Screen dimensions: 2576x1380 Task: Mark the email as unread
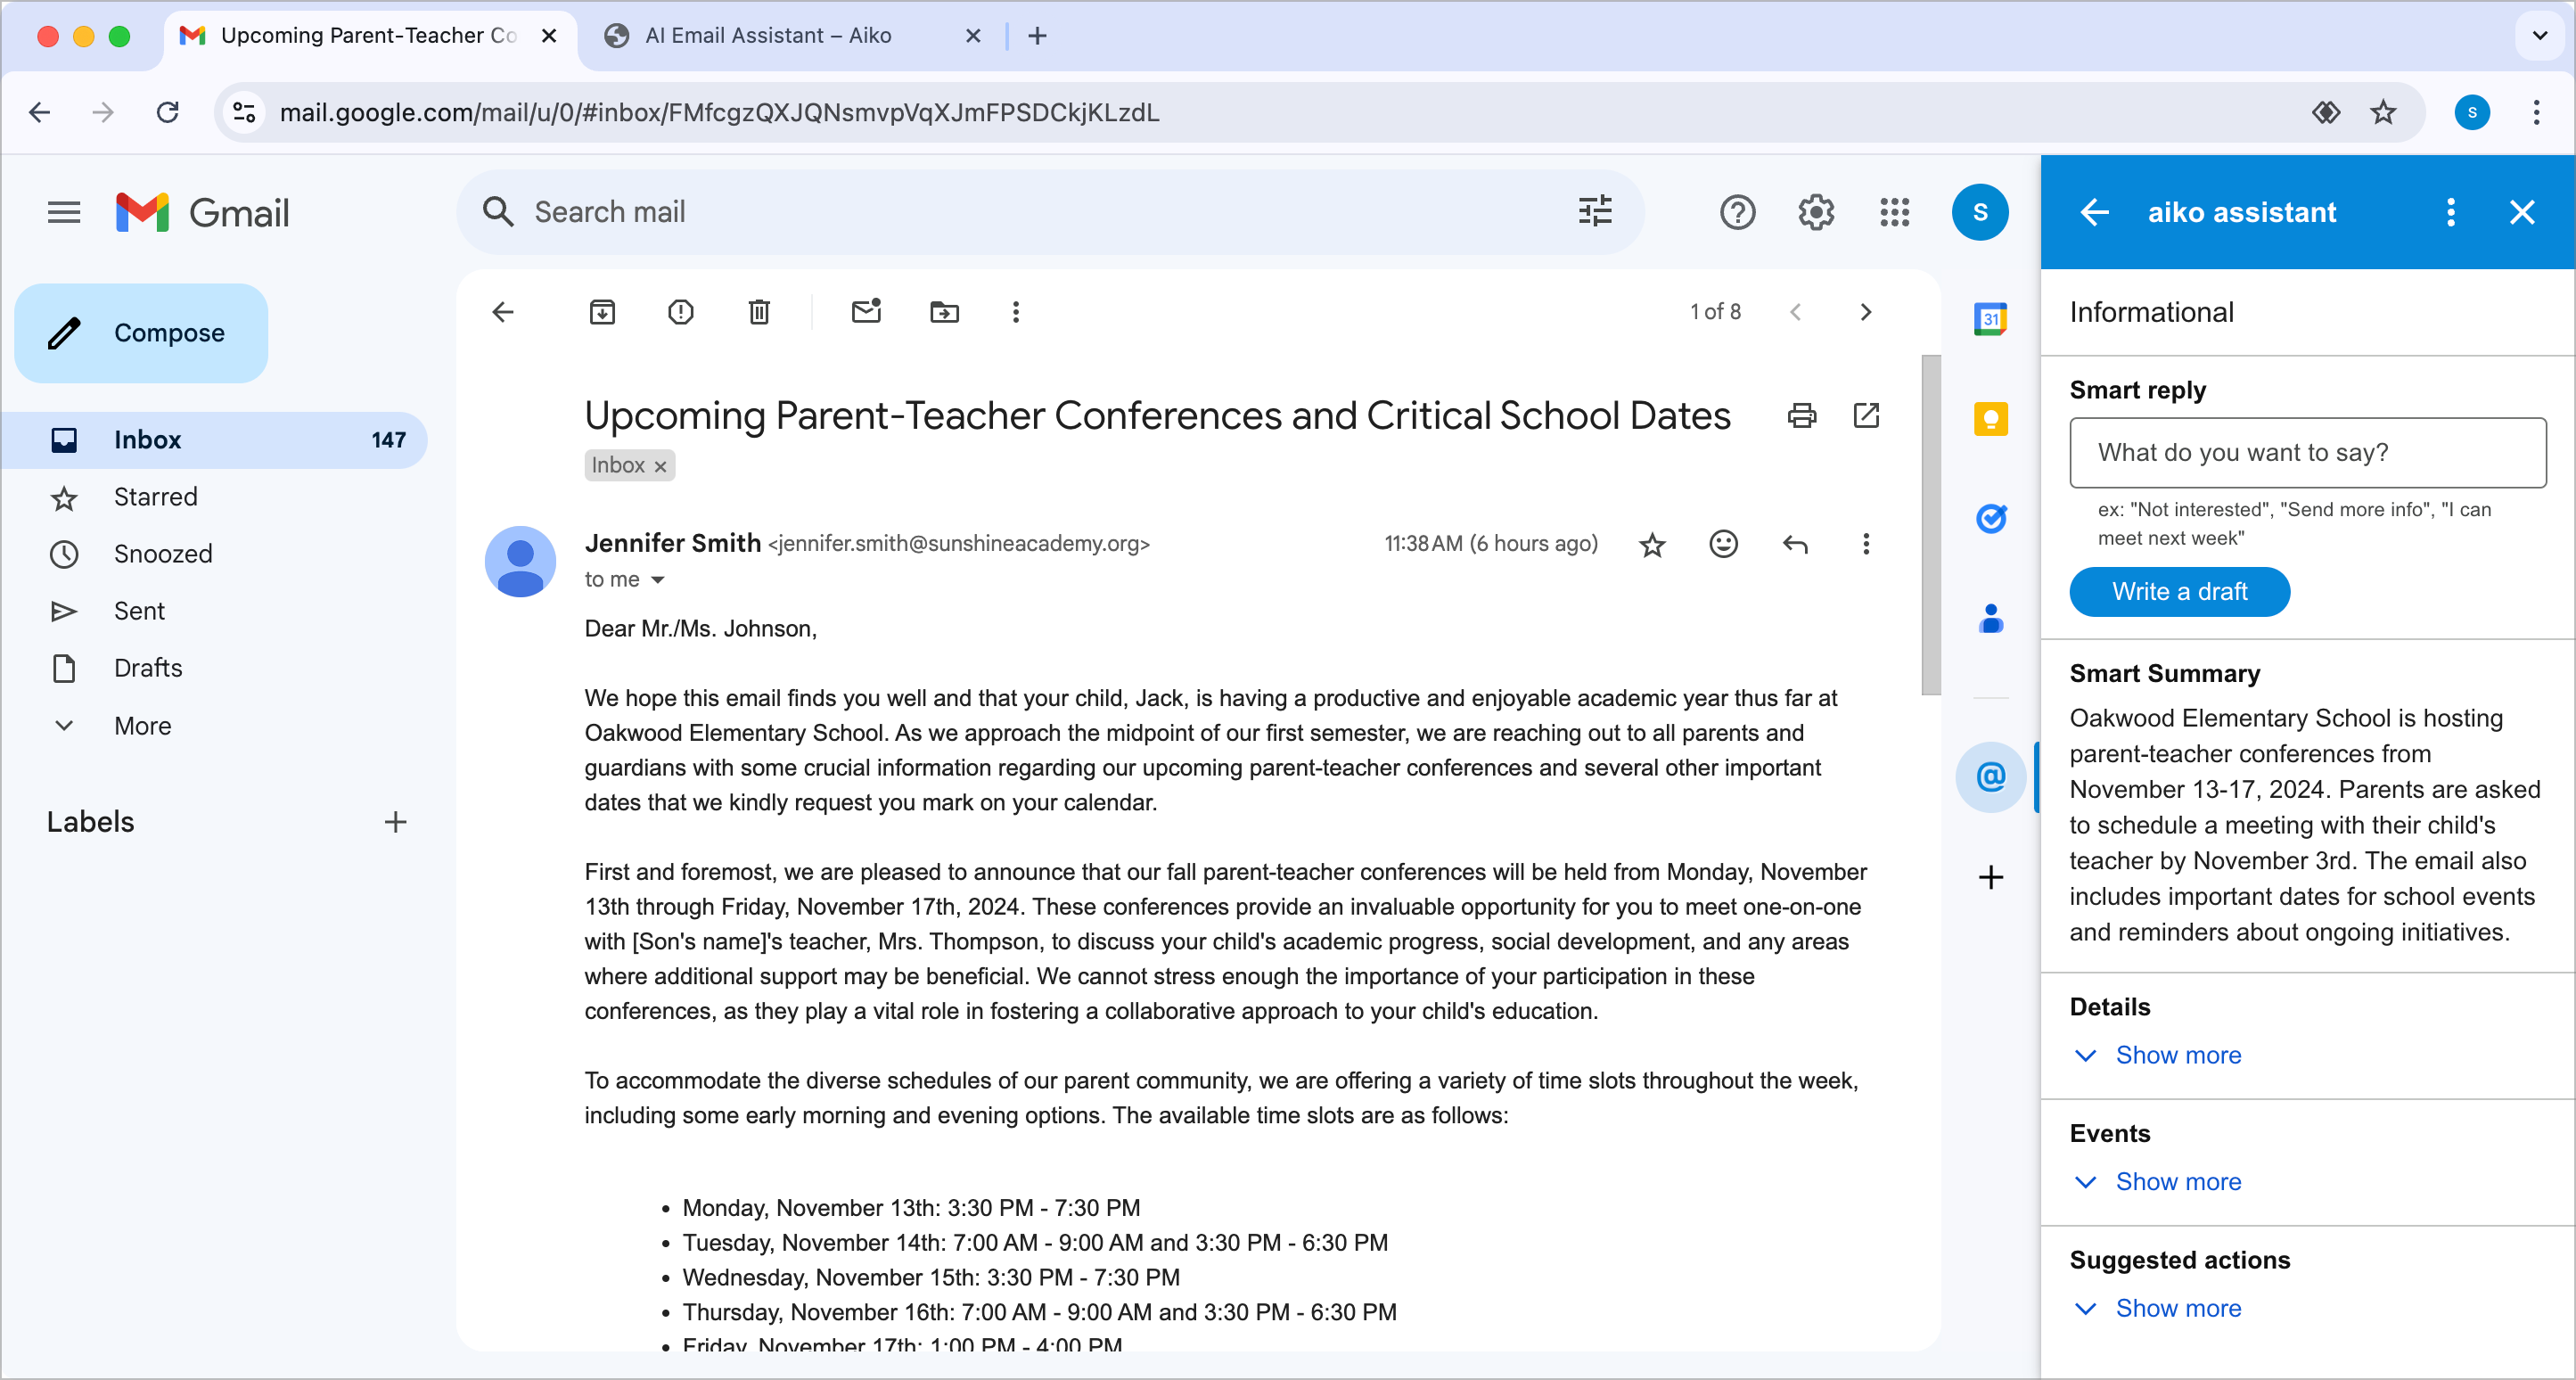[x=866, y=311]
